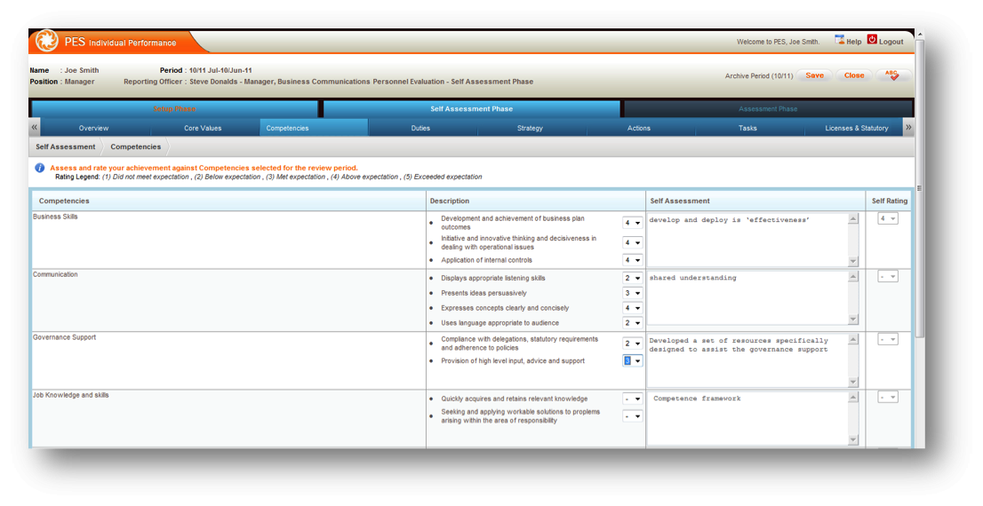Click the Self Assessment breadcrumb

(x=65, y=146)
